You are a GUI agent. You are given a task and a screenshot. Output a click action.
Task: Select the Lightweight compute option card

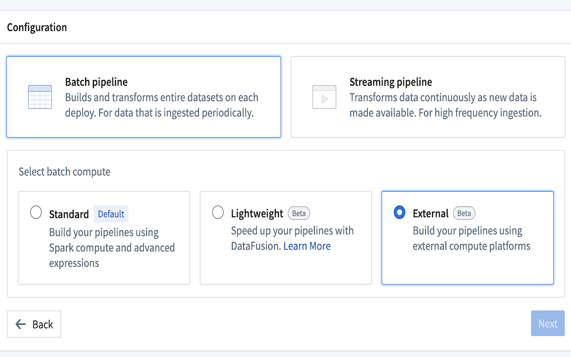285,238
